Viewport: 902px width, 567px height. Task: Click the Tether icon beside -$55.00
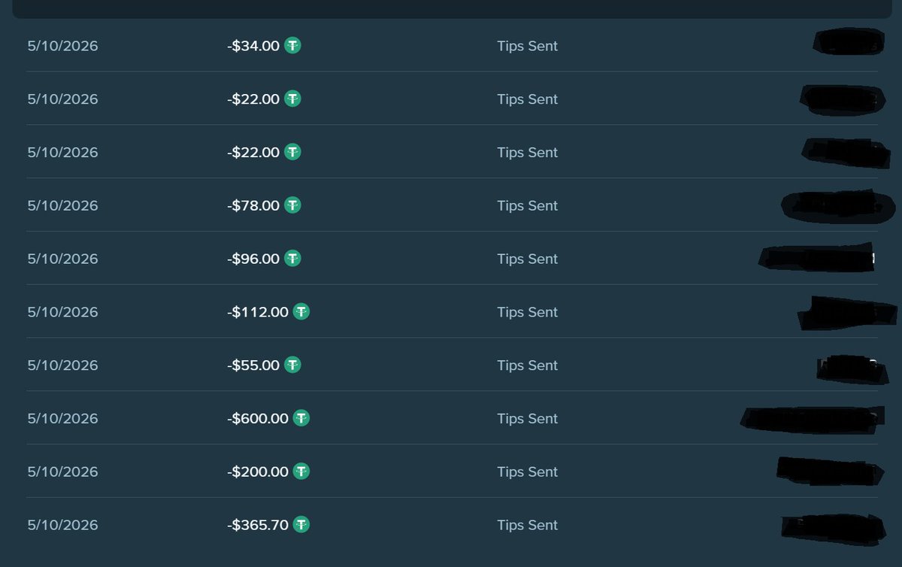pyautogui.click(x=292, y=365)
